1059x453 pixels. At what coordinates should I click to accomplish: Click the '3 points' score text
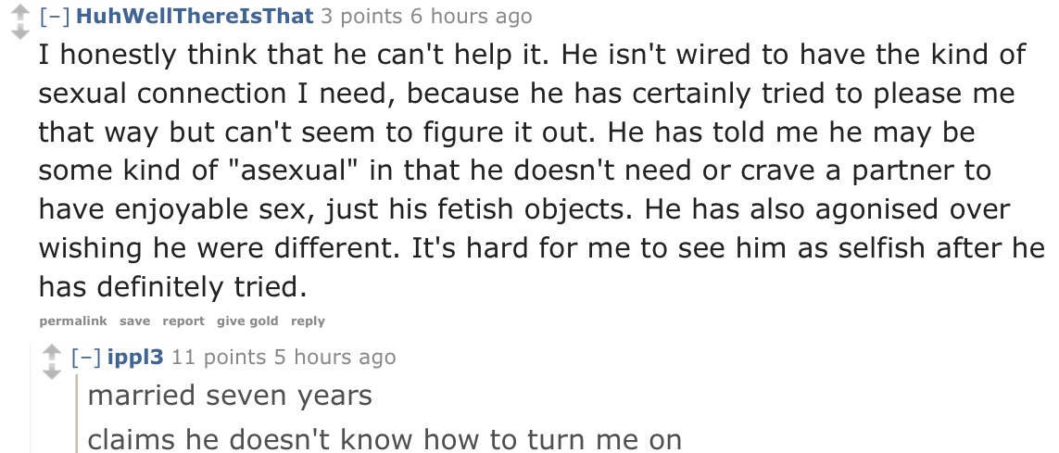click(362, 16)
